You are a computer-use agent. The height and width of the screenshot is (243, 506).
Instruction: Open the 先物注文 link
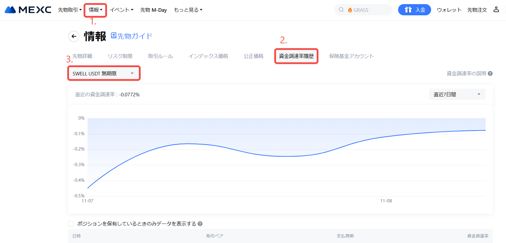477,10
